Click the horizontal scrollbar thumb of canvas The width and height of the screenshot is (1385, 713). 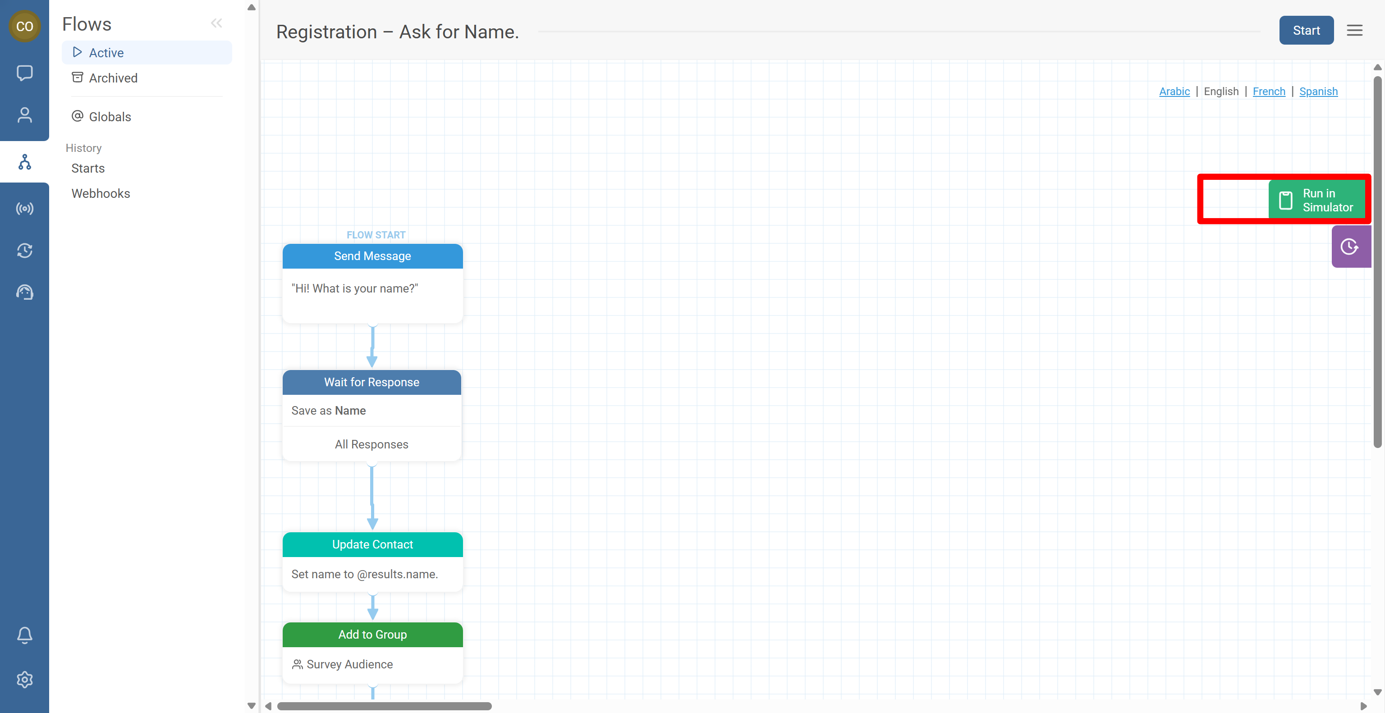click(x=384, y=706)
